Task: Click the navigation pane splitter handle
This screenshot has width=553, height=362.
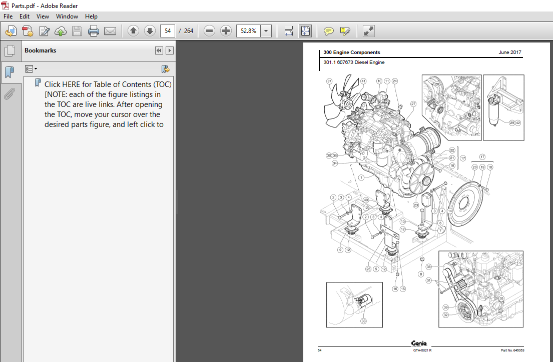Action: [x=177, y=201]
